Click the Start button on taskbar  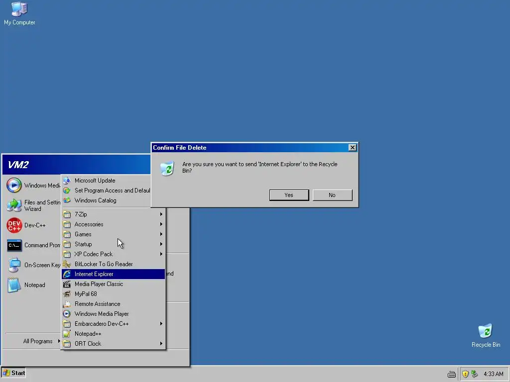(x=13, y=373)
